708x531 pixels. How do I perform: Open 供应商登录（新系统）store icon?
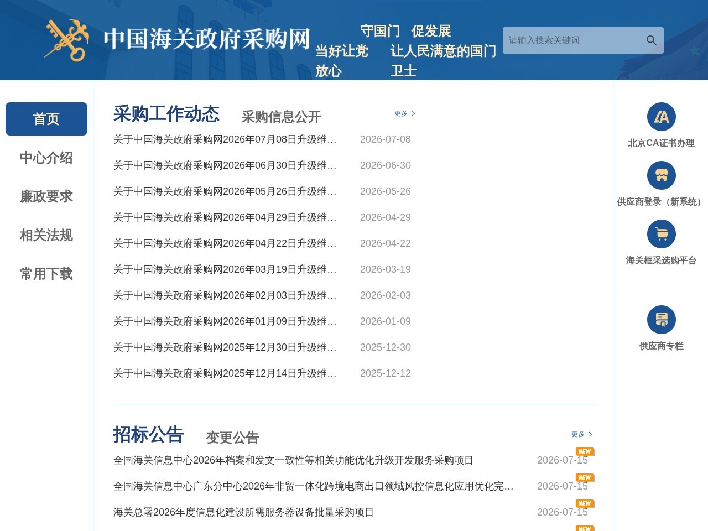[662, 175]
